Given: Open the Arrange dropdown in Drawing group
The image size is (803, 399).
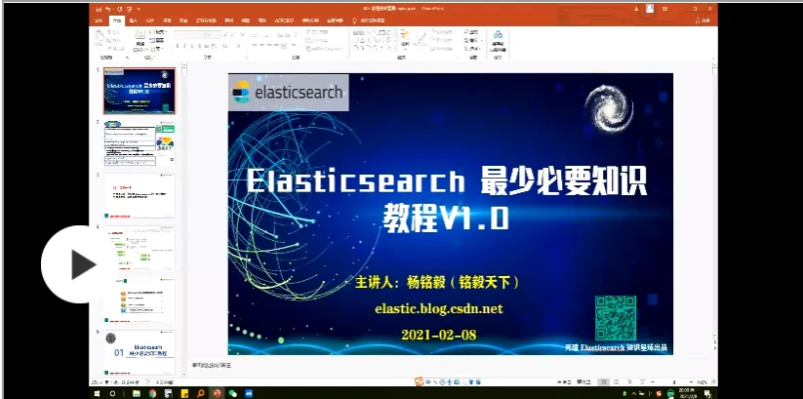Looking at the screenshot, I should (x=406, y=40).
